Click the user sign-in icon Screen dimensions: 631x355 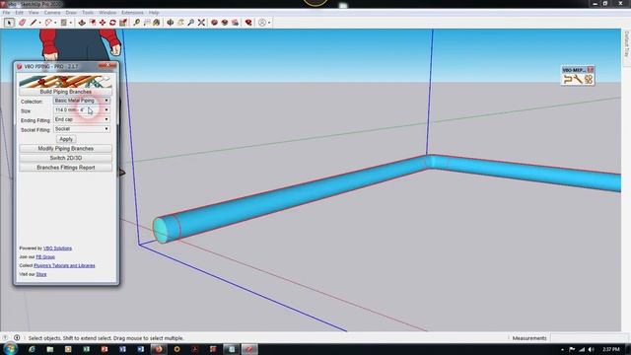pyautogui.click(x=262, y=23)
